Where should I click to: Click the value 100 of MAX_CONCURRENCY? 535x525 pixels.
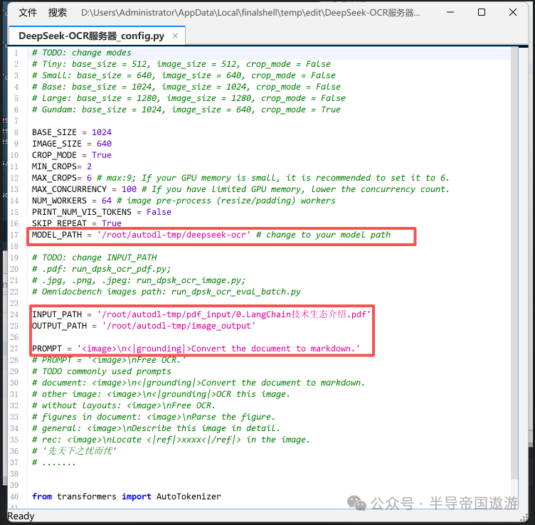point(129,189)
